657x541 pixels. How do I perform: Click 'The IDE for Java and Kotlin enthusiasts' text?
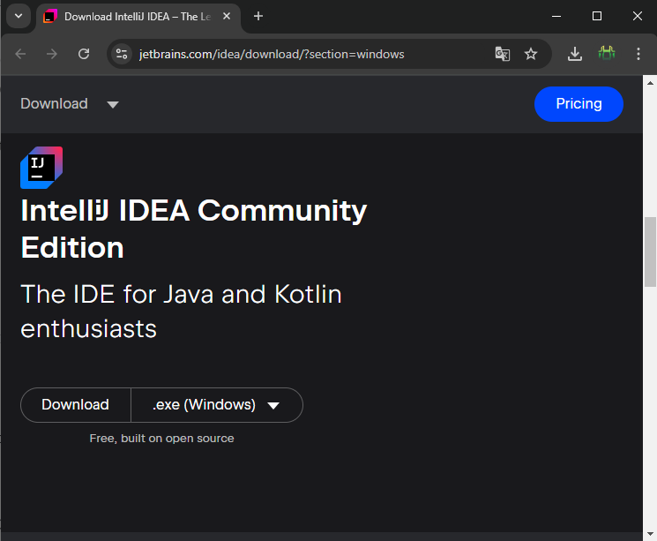click(181, 311)
